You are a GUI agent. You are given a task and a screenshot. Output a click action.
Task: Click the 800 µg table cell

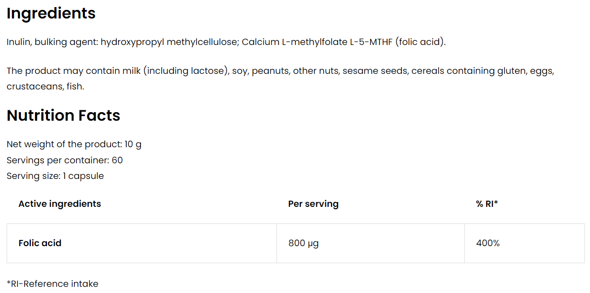[304, 243]
